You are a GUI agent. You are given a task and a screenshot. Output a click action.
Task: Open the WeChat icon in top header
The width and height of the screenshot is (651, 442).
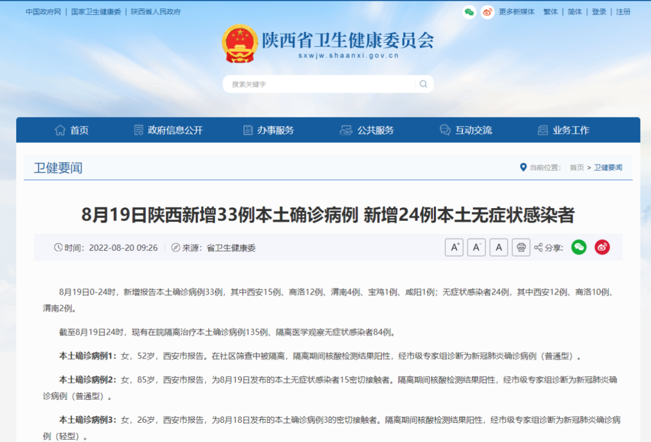click(x=469, y=12)
